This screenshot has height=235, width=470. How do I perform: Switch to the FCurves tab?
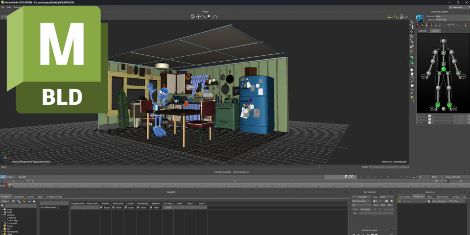31,197
